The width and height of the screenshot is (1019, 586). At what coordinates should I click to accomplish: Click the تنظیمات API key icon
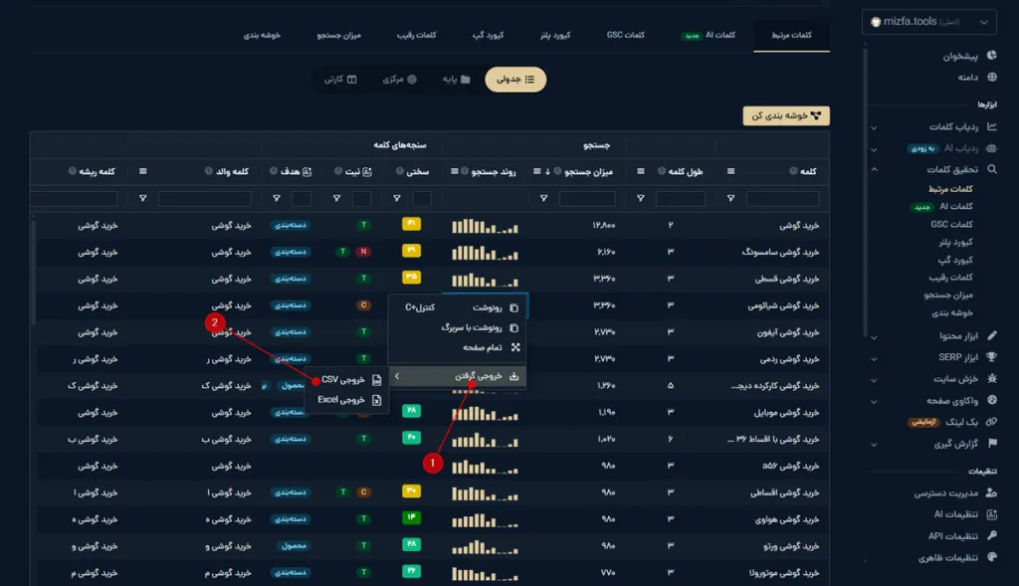point(992,536)
